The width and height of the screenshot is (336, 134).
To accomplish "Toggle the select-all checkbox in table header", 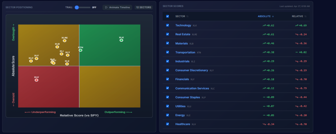I will click(168, 16).
